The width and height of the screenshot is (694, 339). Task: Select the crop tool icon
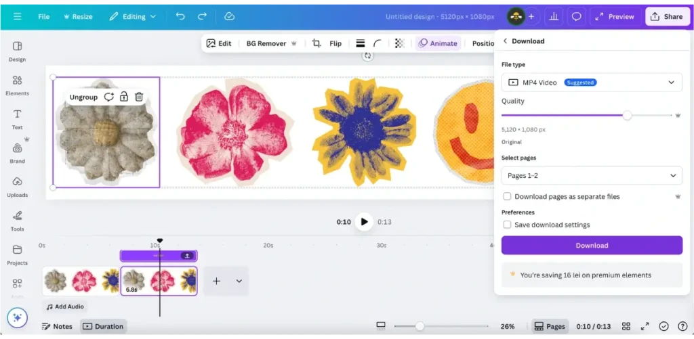click(317, 43)
